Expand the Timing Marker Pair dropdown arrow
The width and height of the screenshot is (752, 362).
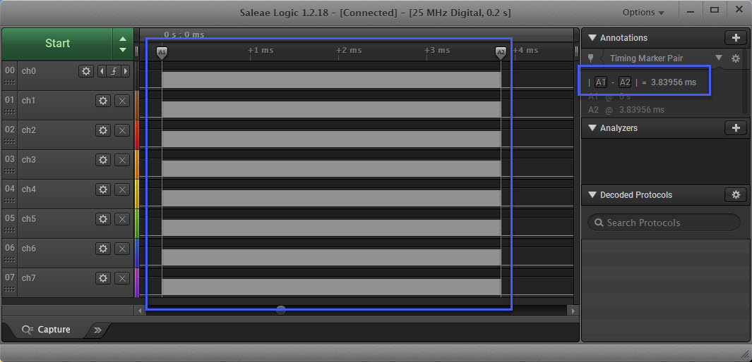pos(719,58)
